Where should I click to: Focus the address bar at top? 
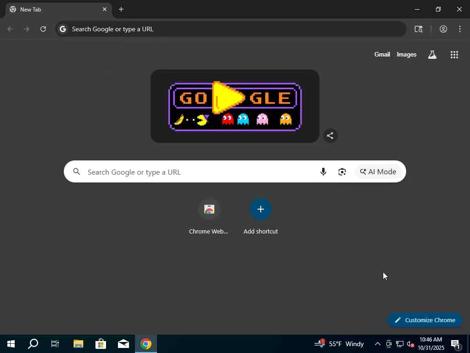231,29
